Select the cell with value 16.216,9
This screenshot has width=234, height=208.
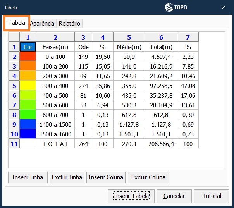click(x=161, y=66)
